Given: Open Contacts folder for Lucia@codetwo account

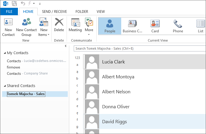Looking at the screenshot, I should pos(36,61).
